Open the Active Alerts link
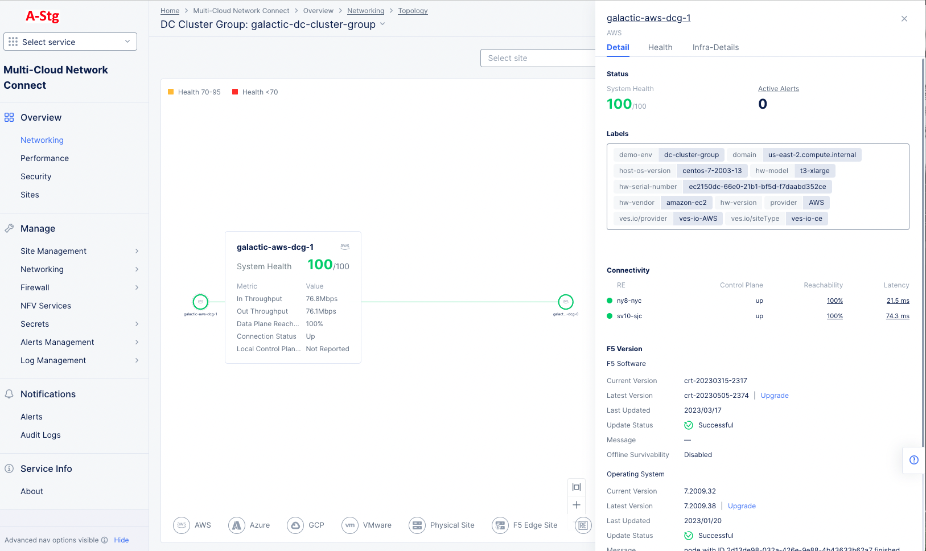Viewport: 926px width, 551px height. click(x=778, y=88)
